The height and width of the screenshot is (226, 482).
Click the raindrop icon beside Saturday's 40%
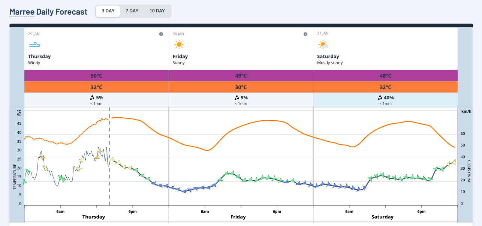click(x=380, y=97)
